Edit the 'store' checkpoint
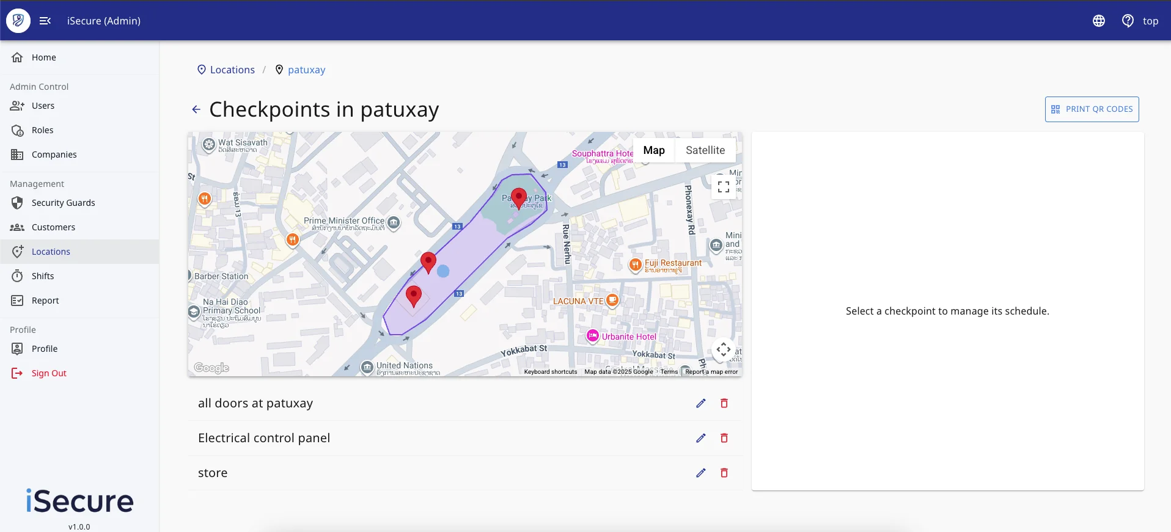This screenshot has height=532, width=1171. [x=700, y=473]
